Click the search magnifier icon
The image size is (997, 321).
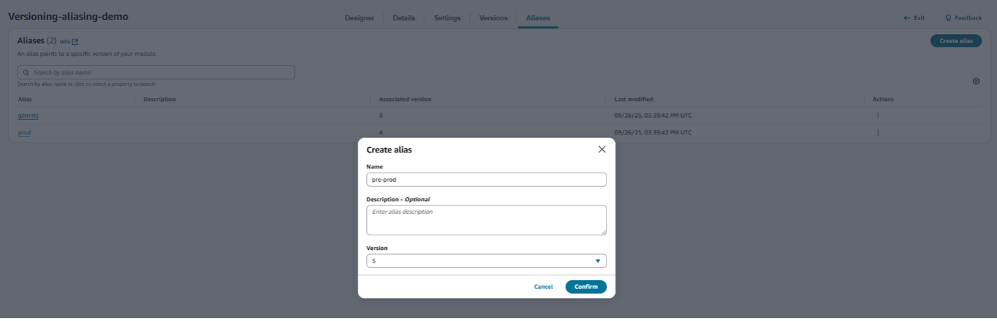pos(26,72)
